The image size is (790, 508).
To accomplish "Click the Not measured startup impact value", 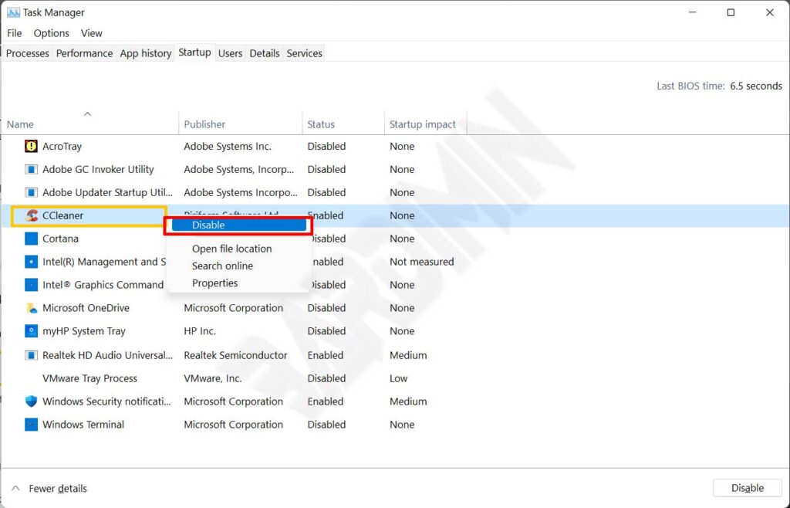I will [422, 262].
